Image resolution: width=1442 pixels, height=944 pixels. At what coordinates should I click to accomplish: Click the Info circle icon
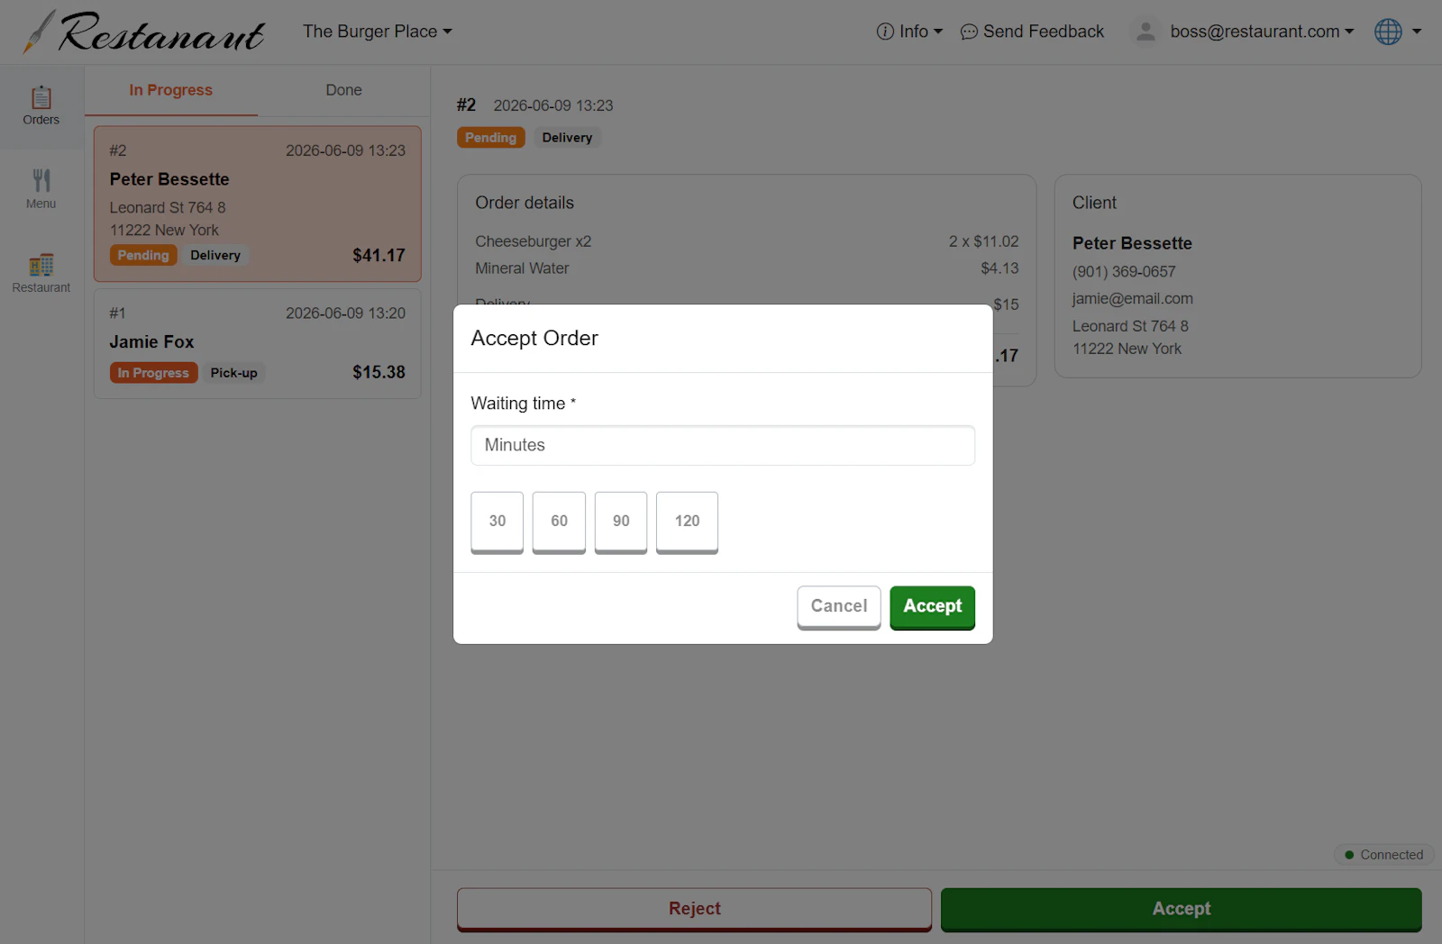(885, 32)
